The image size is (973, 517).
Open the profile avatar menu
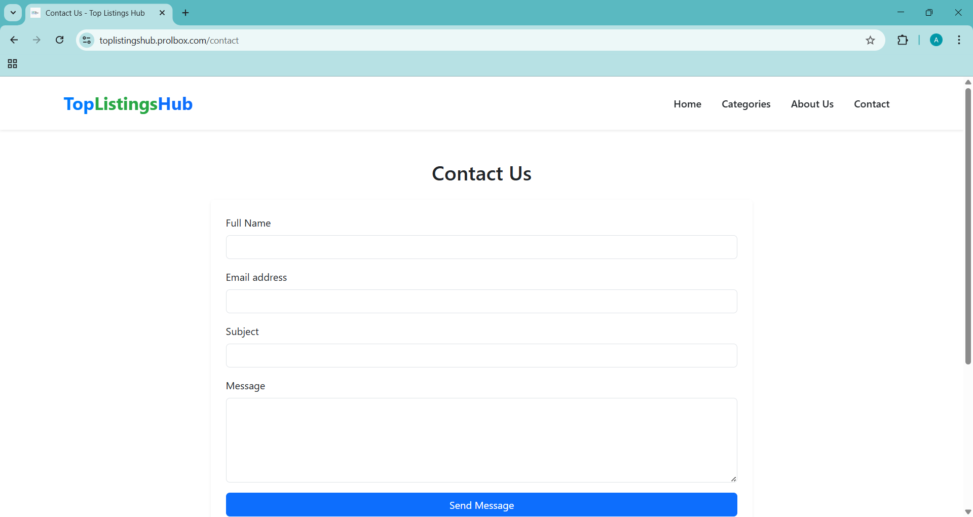pos(936,40)
